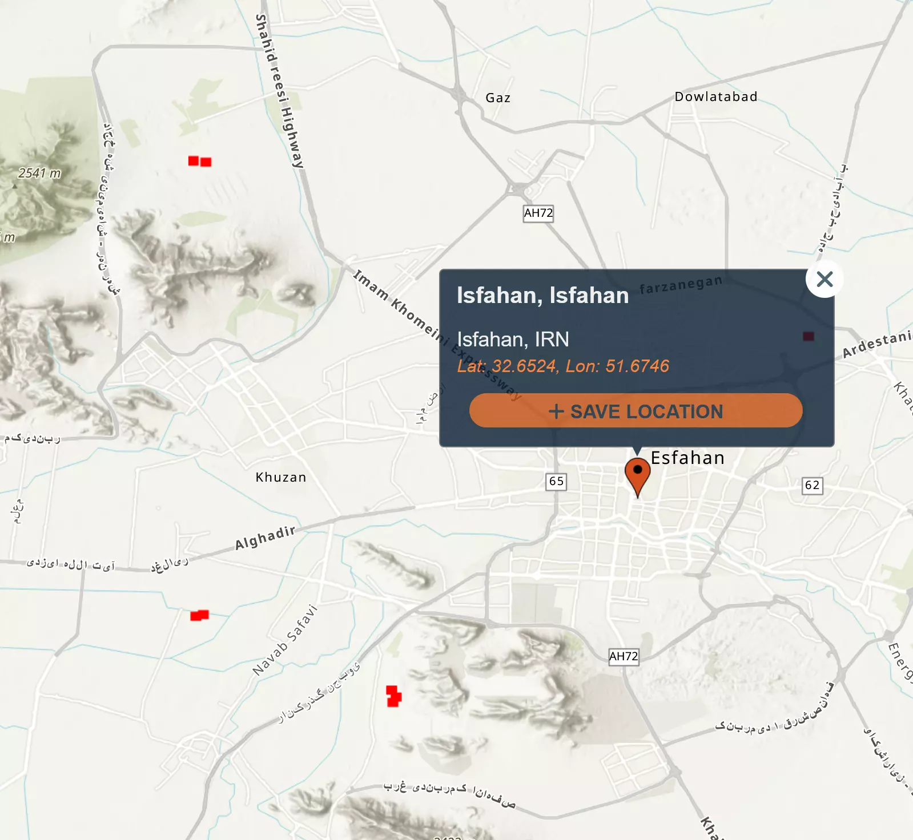The width and height of the screenshot is (913, 840).
Task: Close the Isfahan location popup
Action: point(824,279)
